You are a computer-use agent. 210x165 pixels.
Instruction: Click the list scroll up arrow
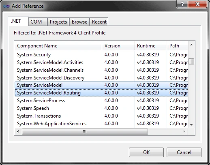pos(191,45)
